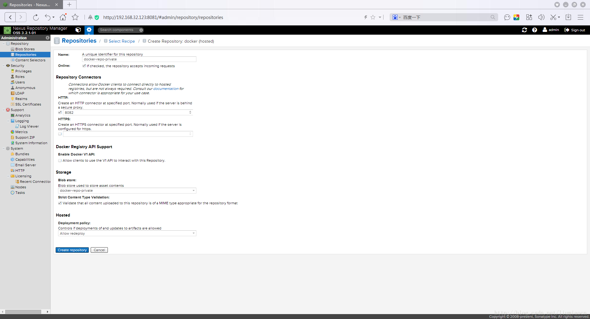590x319 pixels.
Task: Click the site security shield icon
Action: tap(97, 17)
